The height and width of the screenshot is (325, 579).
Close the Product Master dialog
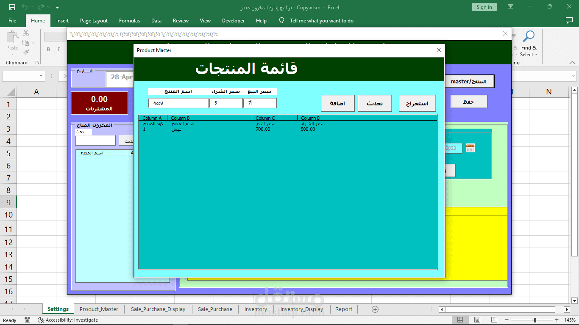click(439, 50)
